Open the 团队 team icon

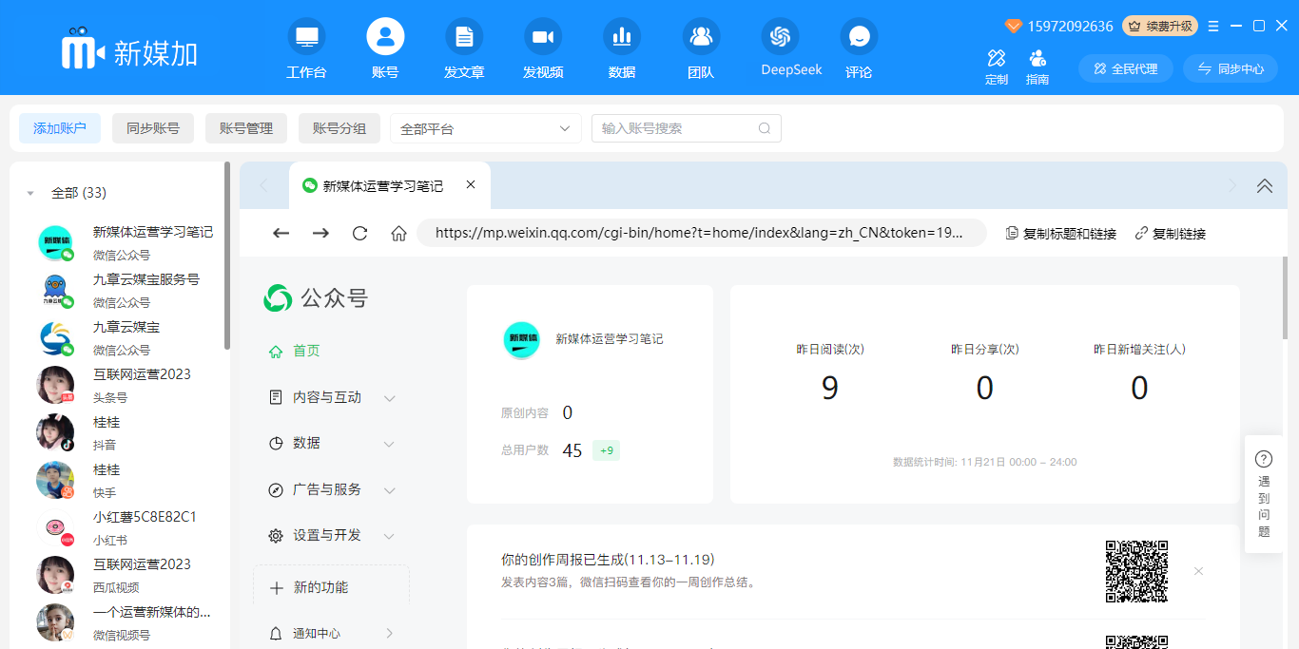[x=701, y=38]
